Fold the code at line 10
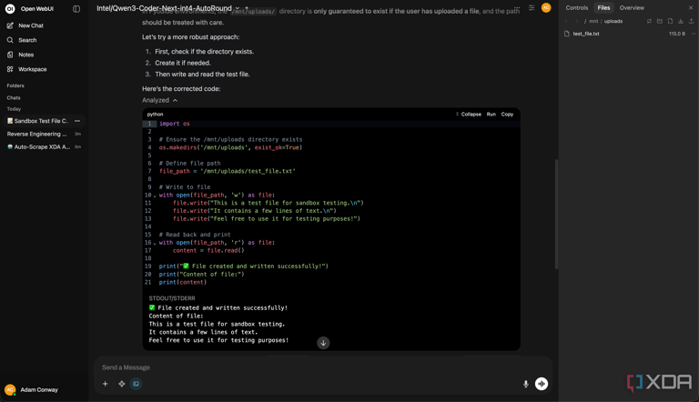The height and width of the screenshot is (402, 699). 155,196
